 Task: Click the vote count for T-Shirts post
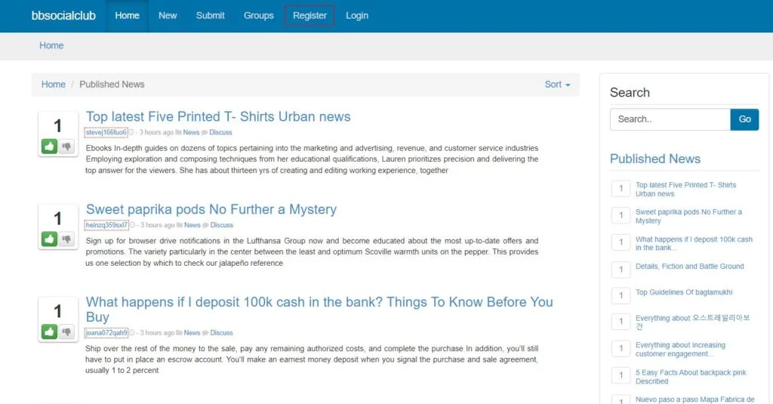(57, 126)
